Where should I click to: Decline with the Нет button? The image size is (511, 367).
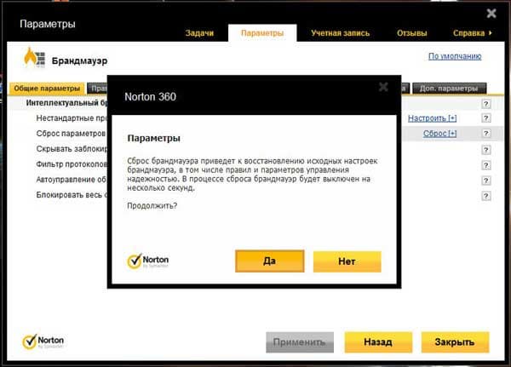347,261
